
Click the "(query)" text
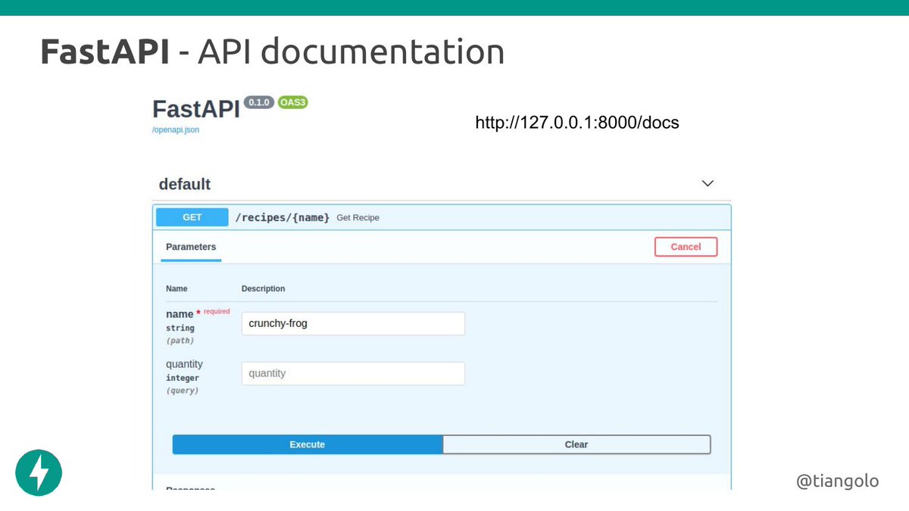pos(183,391)
